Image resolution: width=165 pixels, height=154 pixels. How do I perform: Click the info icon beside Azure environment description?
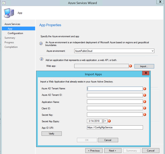coord(41,43)
